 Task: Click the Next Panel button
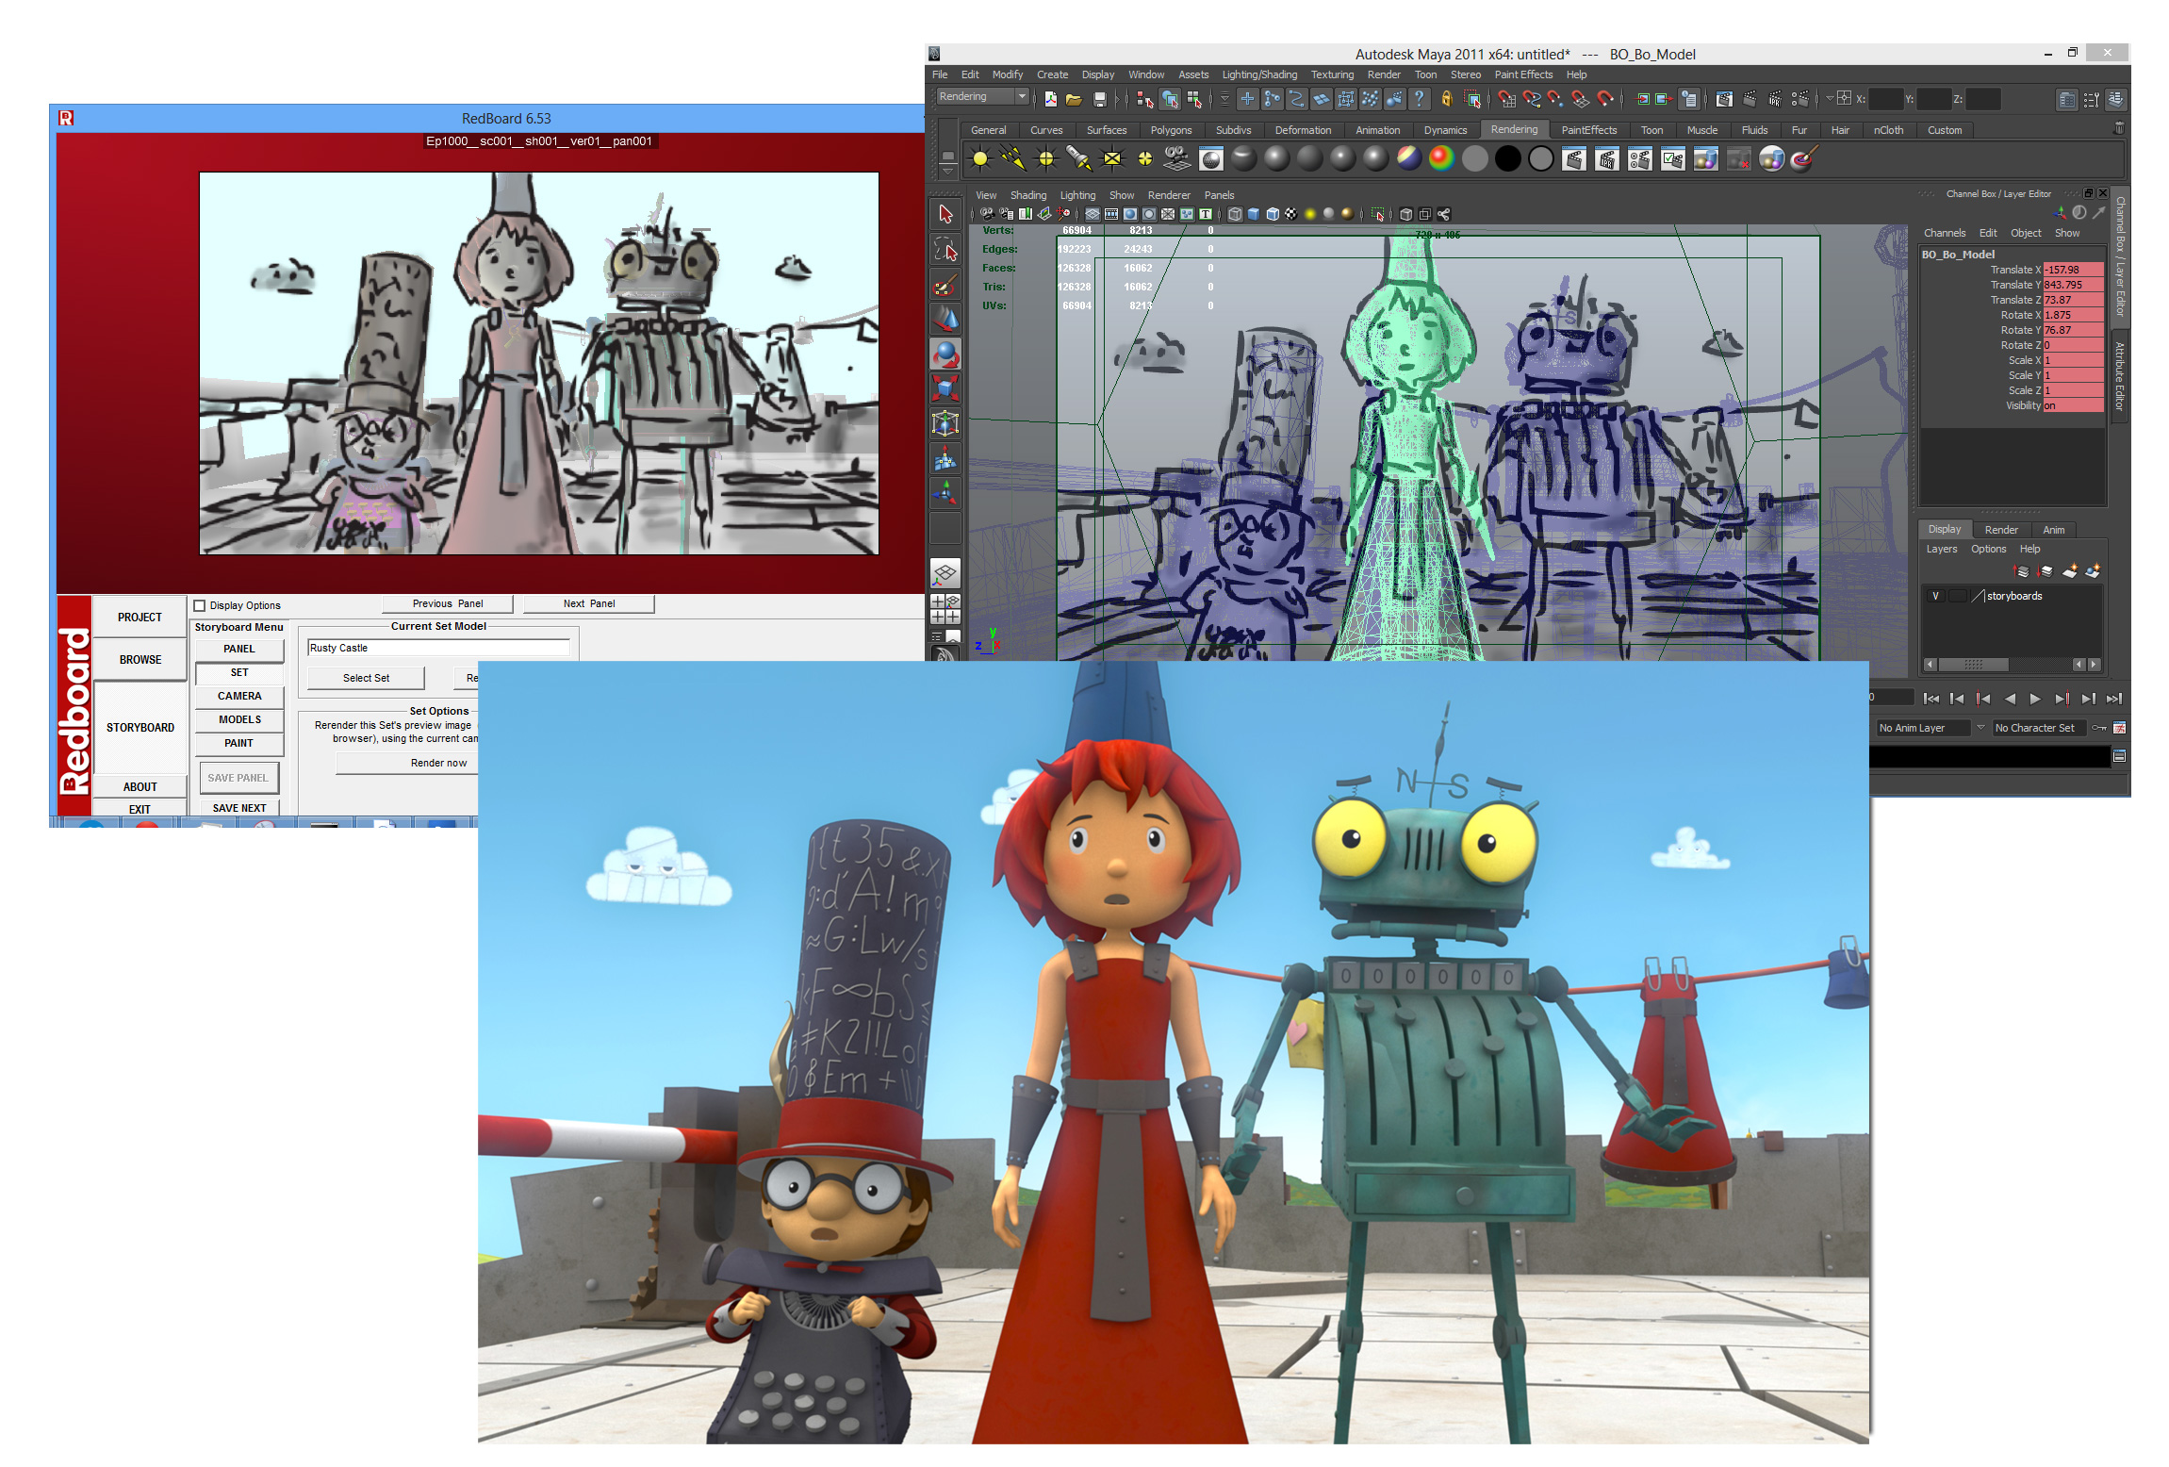point(589,603)
